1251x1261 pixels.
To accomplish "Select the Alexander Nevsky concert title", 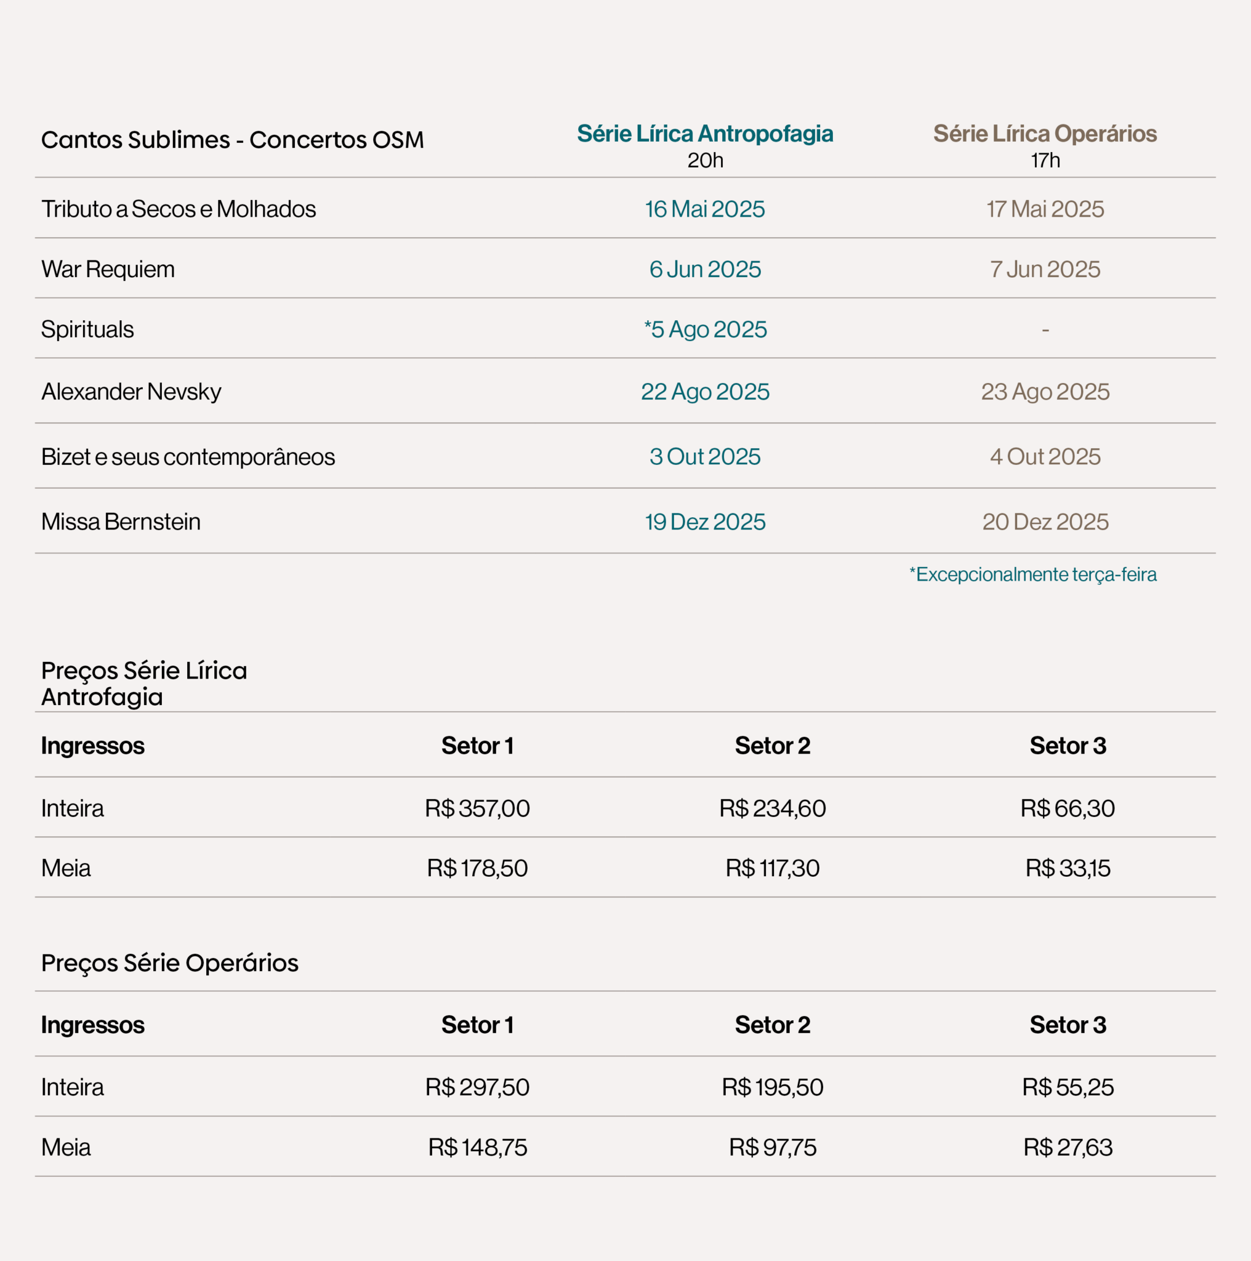I will [131, 392].
